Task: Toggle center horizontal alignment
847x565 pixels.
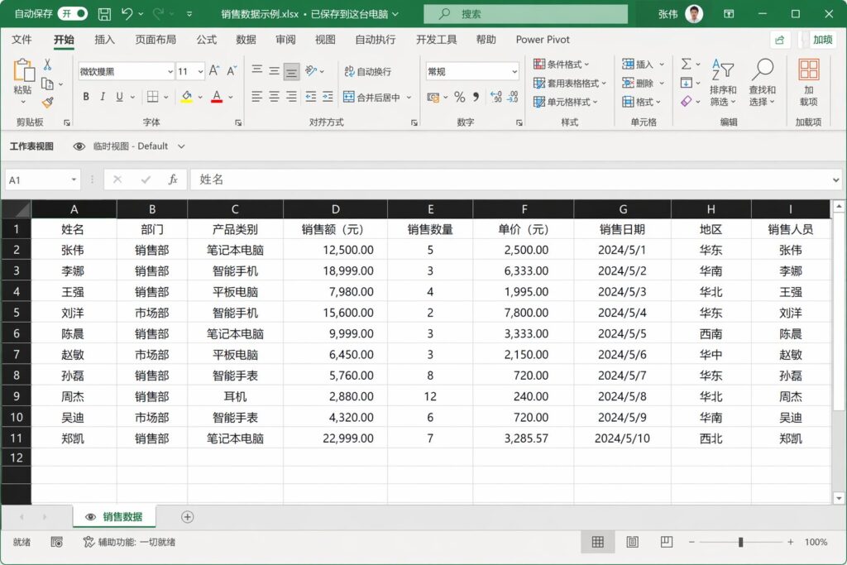Action: click(x=275, y=97)
